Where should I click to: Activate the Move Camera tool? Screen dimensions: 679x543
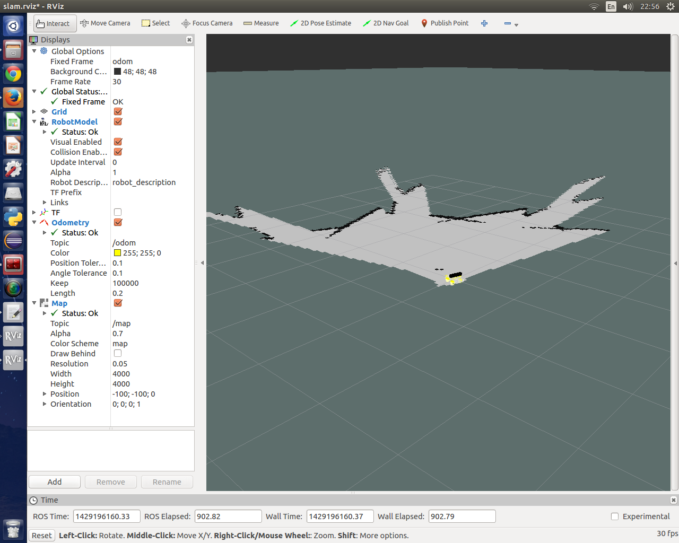pos(105,23)
